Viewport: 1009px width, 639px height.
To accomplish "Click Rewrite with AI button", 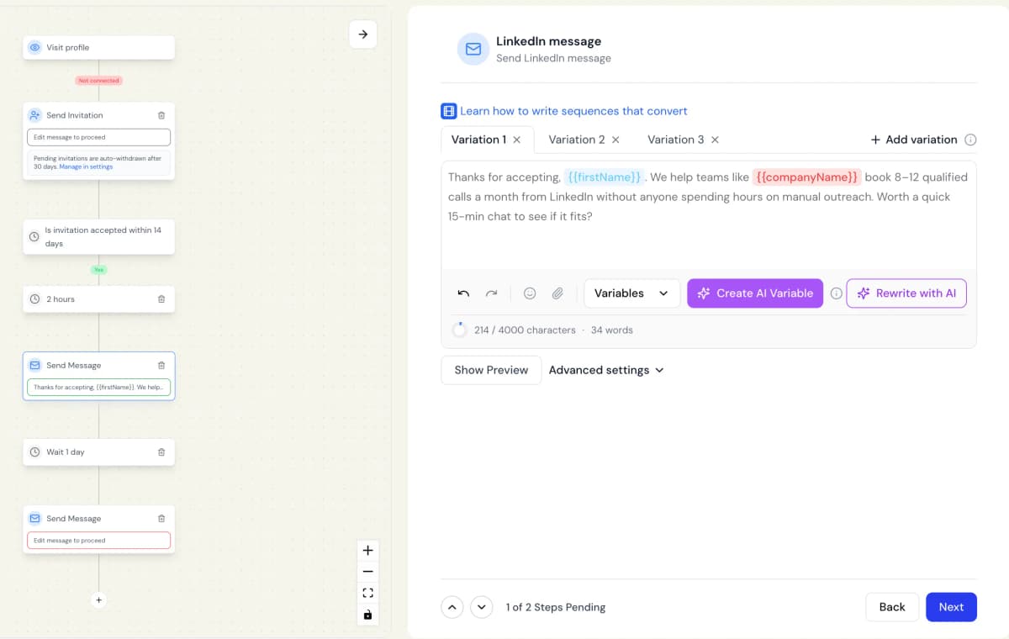I will [x=906, y=293].
